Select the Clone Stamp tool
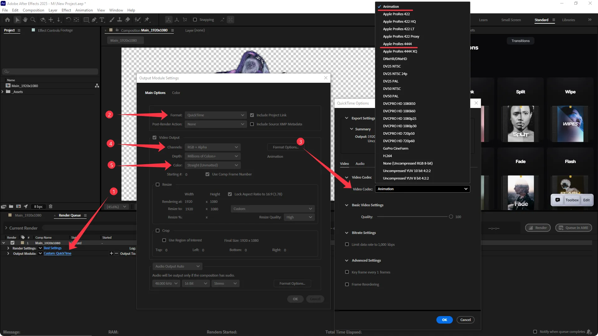The height and width of the screenshot is (336, 598). [119, 20]
